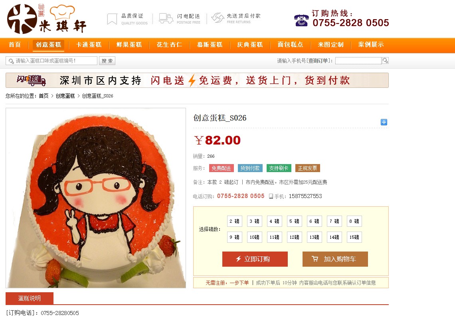Select the 5 磅 weight option
Viewport: 455px width, 319px height.
point(294,221)
